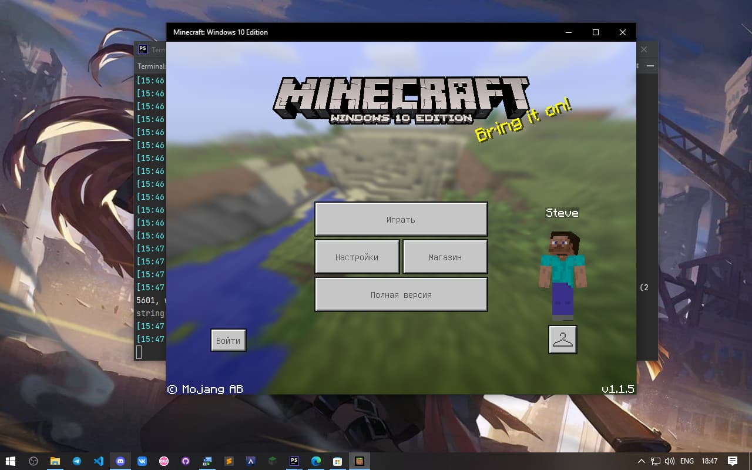Sign in with the Войти button
The image size is (752, 470).
(x=229, y=340)
